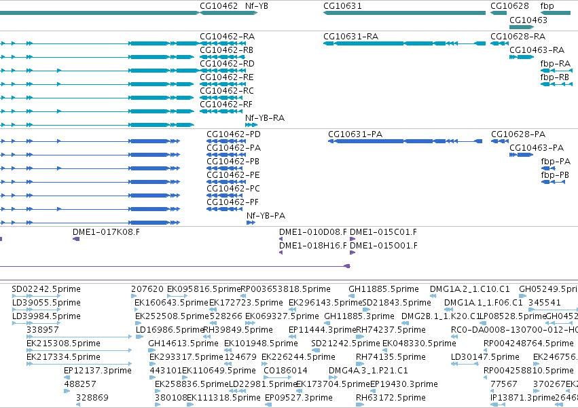This screenshot has width=578, height=408.
Task: Click the CG10463 gene label in the top track
Action: (x=528, y=20)
